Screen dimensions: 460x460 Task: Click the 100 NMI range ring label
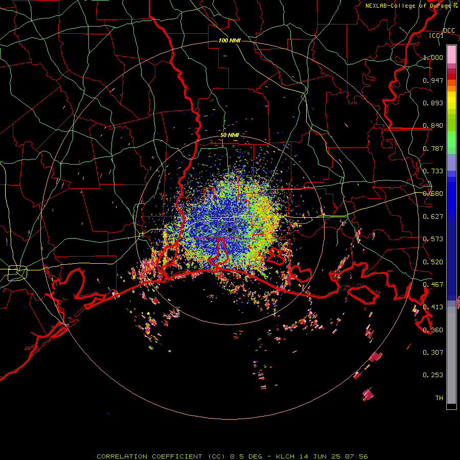pos(229,40)
